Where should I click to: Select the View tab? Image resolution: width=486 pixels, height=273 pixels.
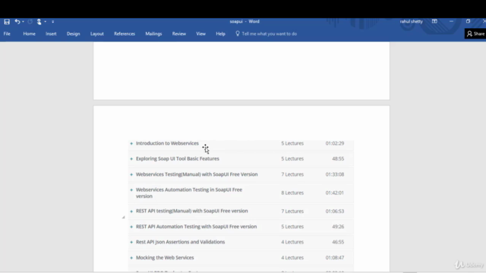tap(200, 33)
